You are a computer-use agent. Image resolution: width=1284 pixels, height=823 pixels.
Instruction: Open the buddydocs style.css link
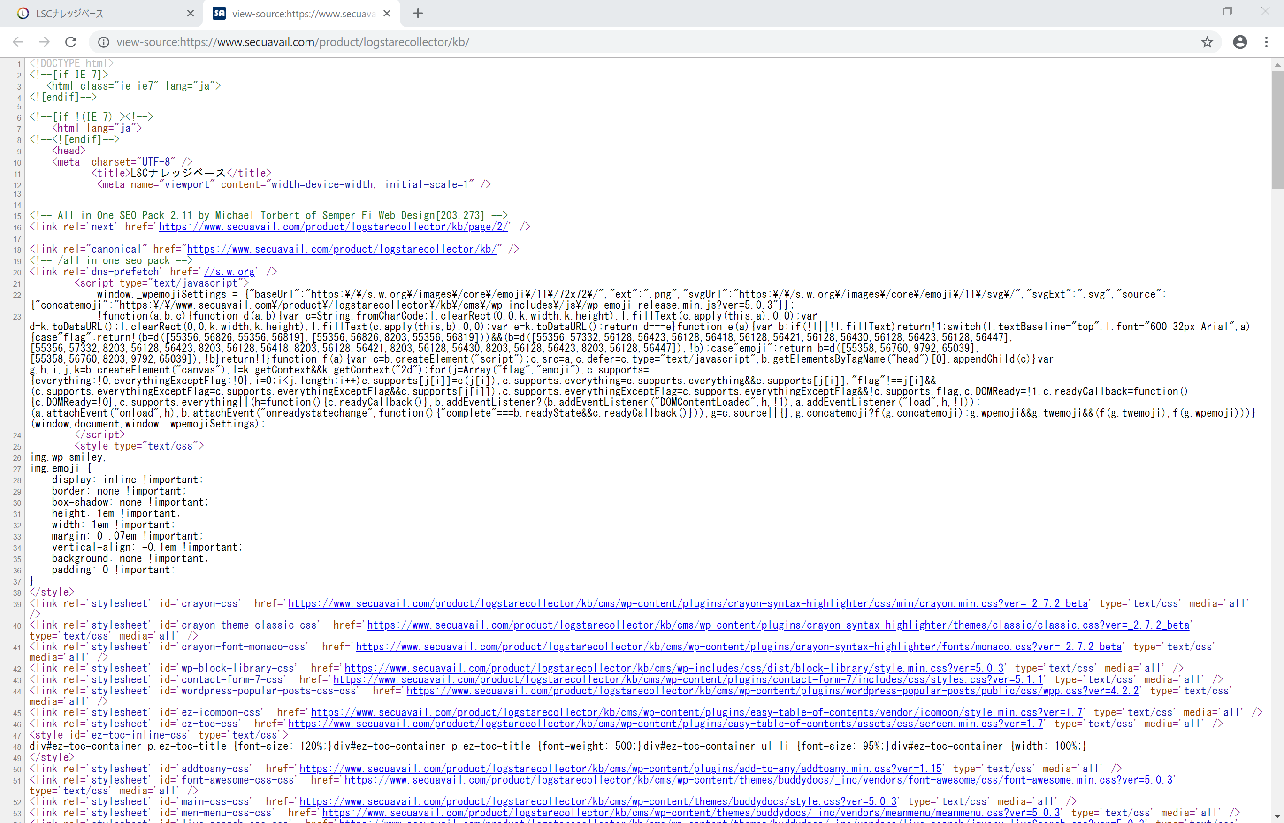click(x=598, y=801)
